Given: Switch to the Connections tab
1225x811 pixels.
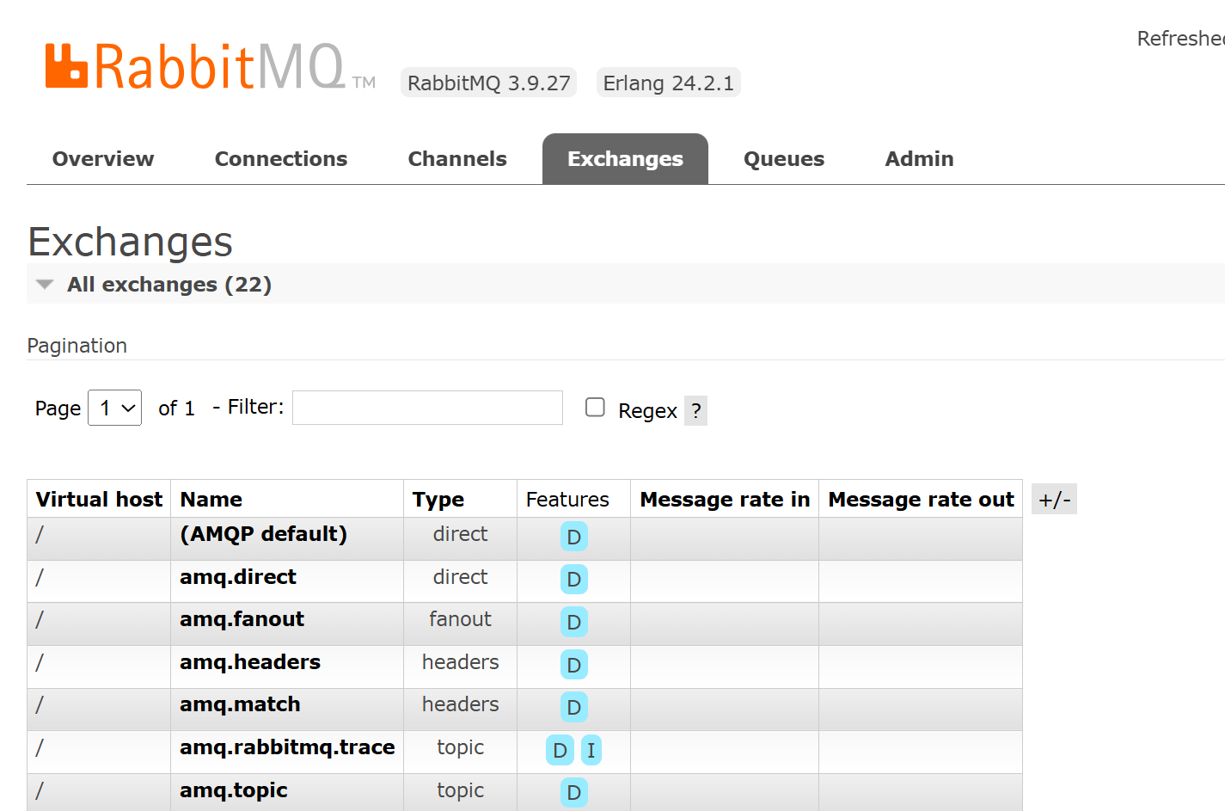Looking at the screenshot, I should 281,159.
